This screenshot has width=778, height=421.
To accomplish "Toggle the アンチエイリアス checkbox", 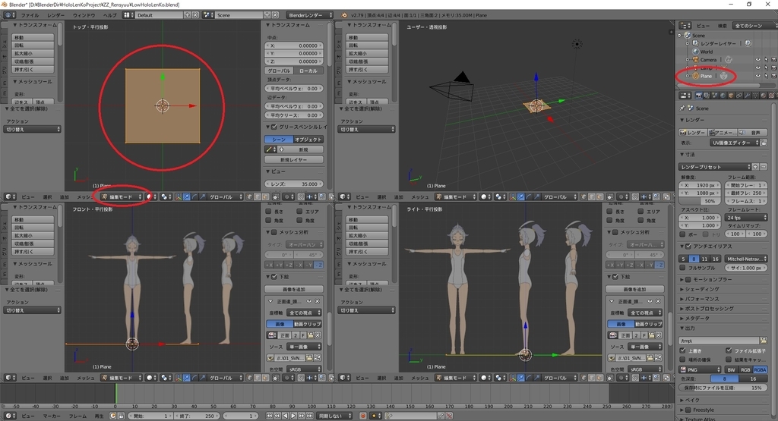I will 688,247.
